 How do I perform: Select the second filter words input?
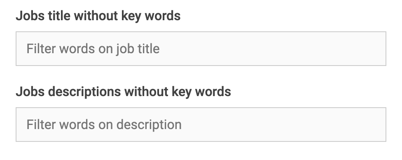click(x=201, y=125)
